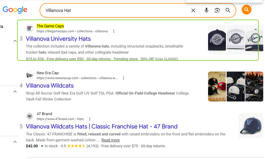Open The Game Caps favicon
The image size is (265, 159).
29,28
